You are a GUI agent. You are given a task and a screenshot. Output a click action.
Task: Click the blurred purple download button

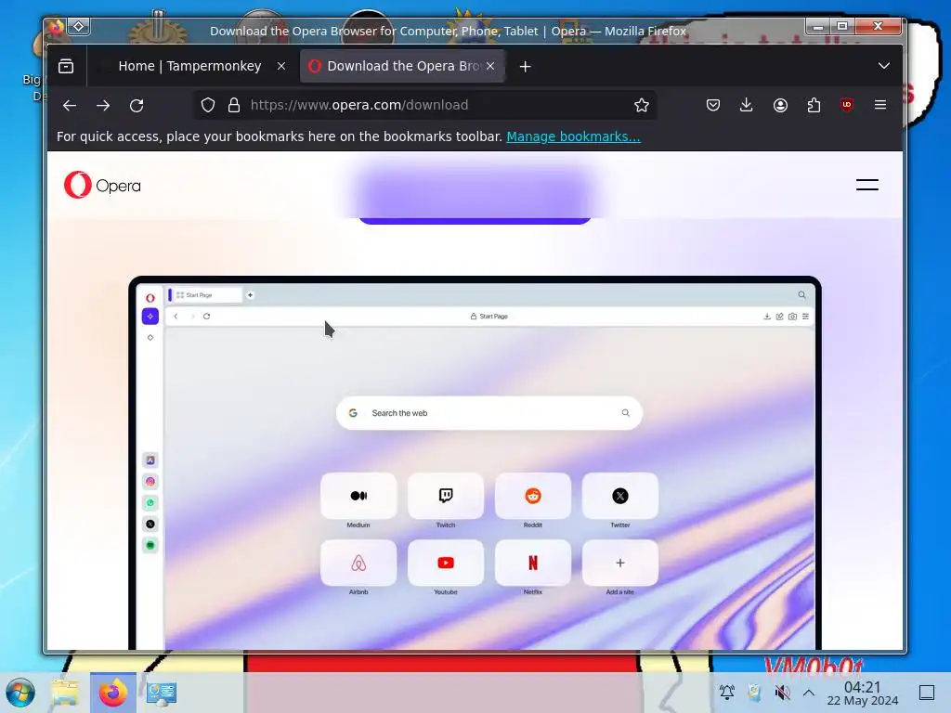pyautogui.click(x=475, y=194)
